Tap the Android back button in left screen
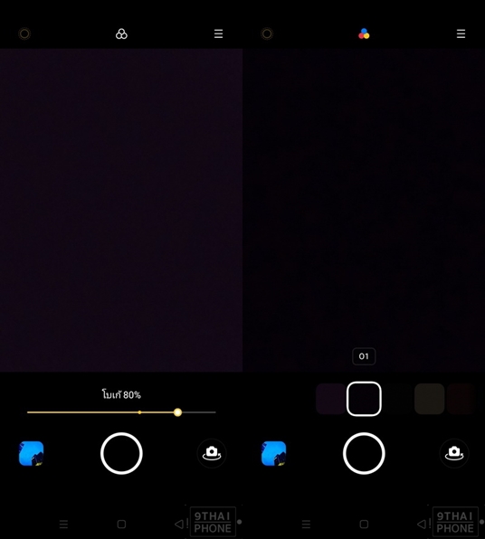The image size is (485, 539). pos(179,524)
